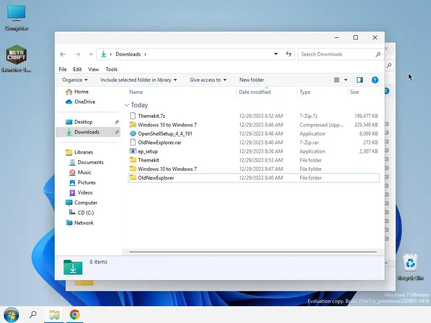Screen dimensions: 431x323
Task: Click the horizontal scrollbar of file list
Action: pyautogui.click(x=253, y=252)
